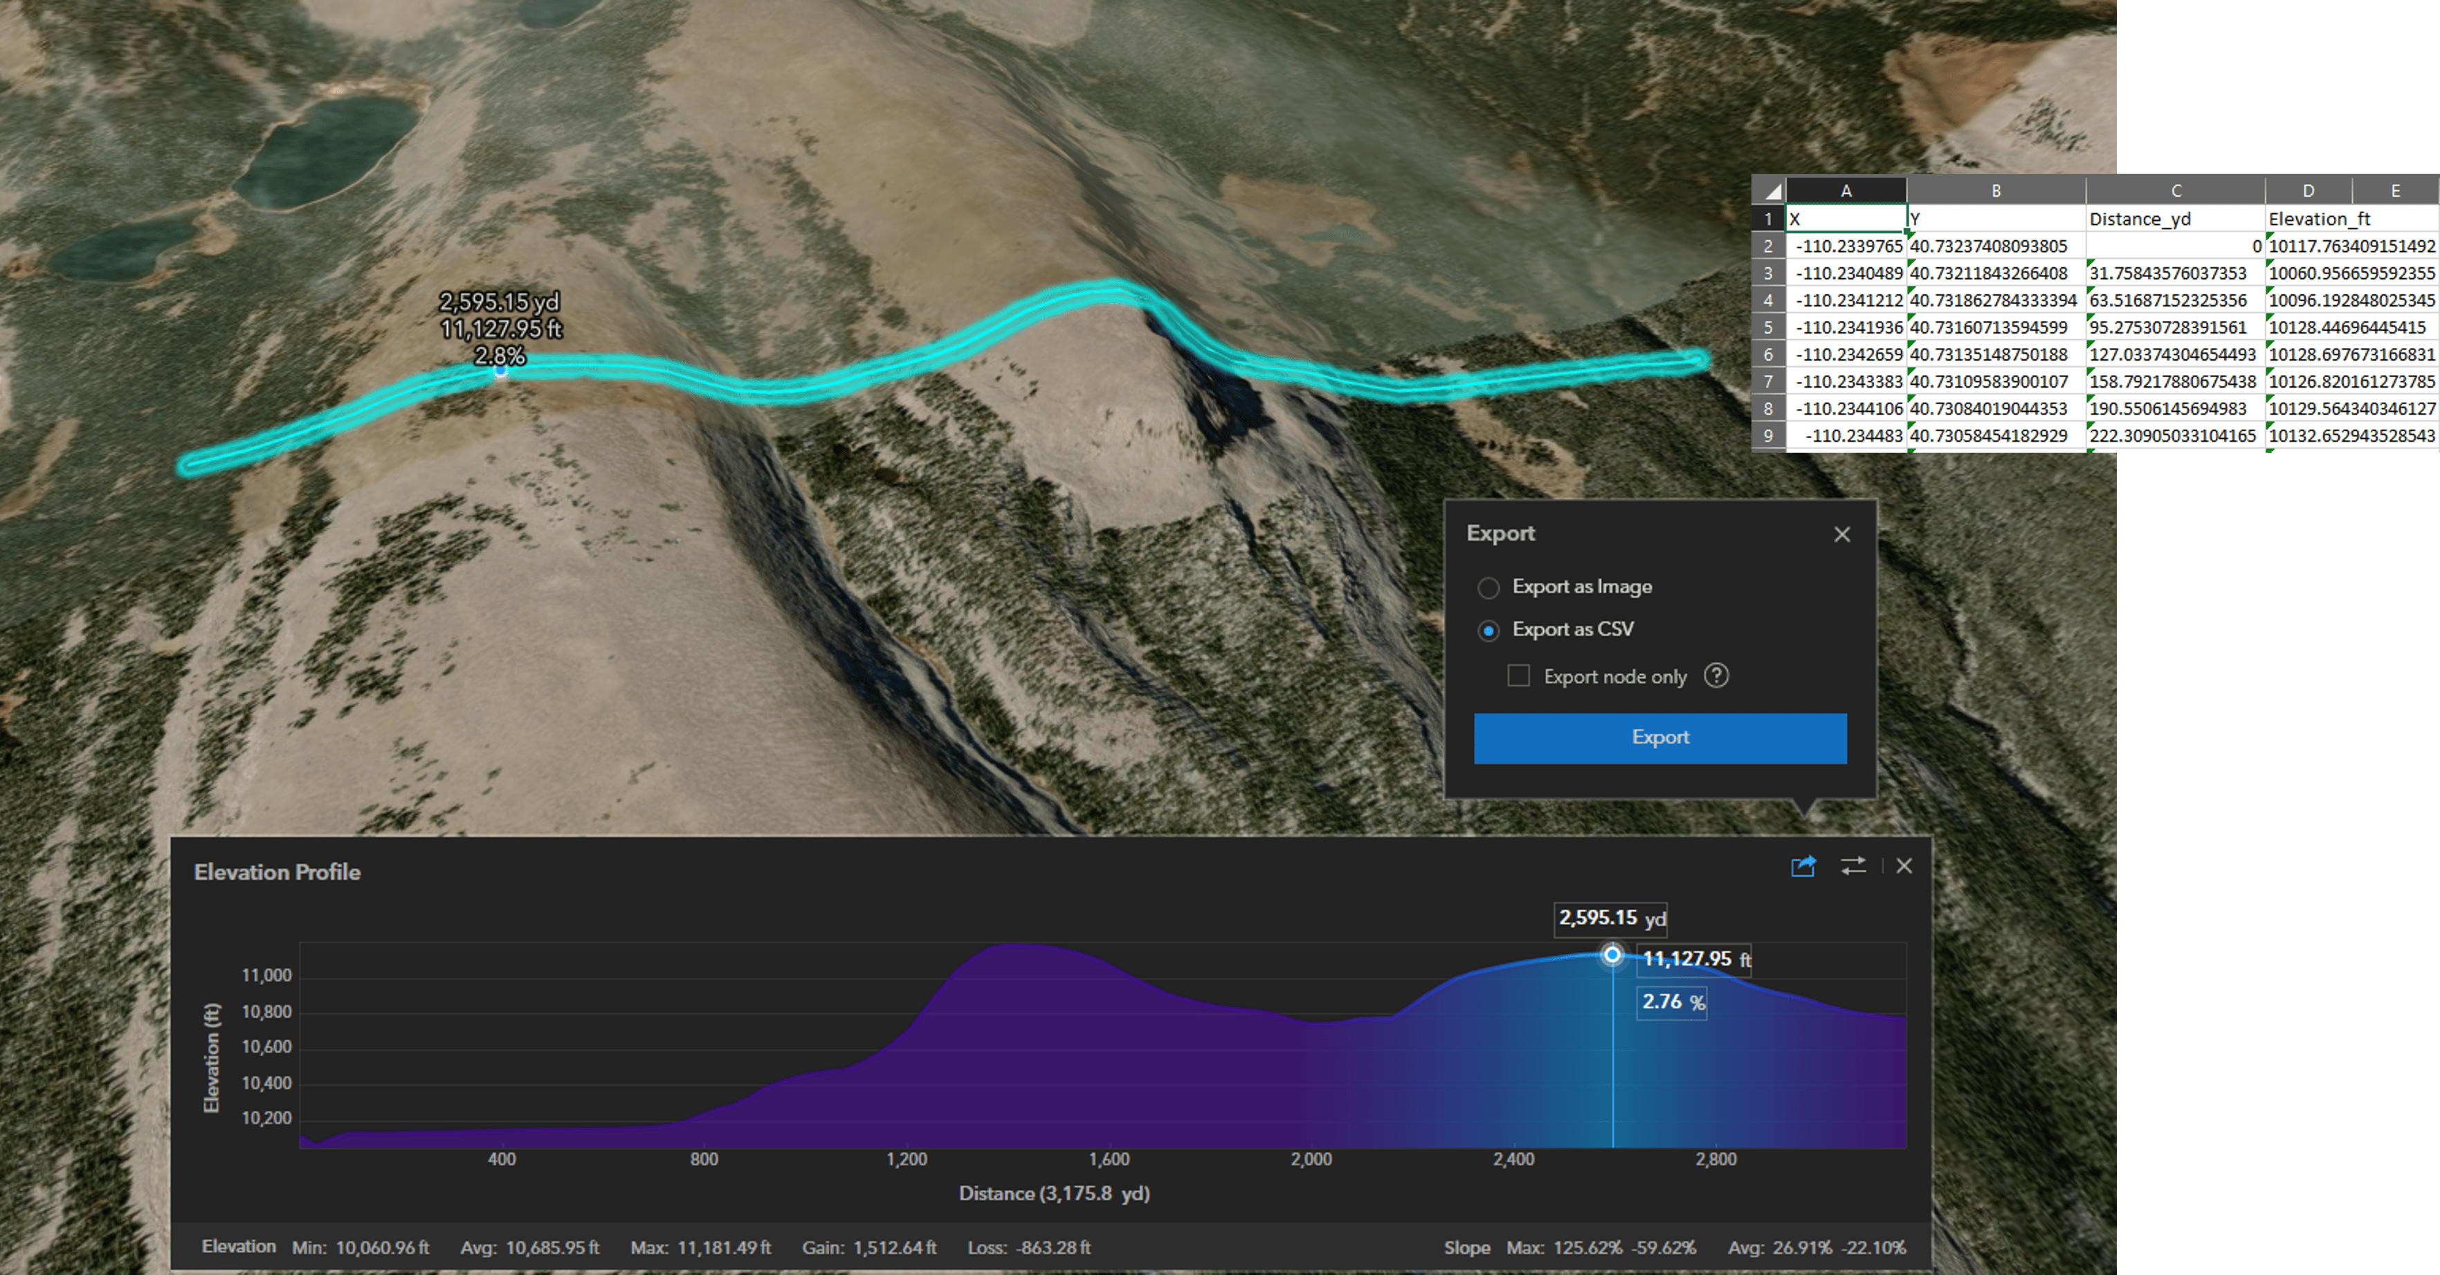
Task: Select column A header in the spreadsheet
Action: coord(1845,190)
